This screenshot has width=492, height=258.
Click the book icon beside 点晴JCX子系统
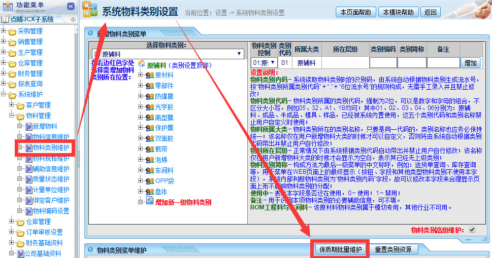click(5, 19)
